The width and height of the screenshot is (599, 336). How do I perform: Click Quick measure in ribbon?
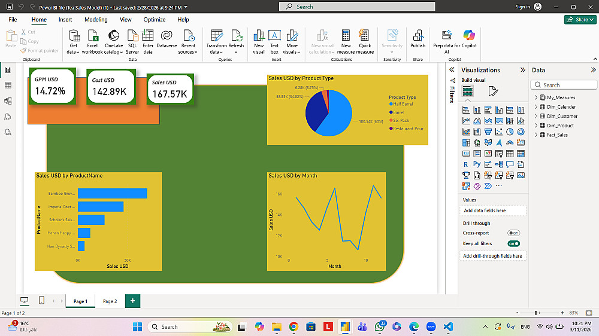click(365, 42)
